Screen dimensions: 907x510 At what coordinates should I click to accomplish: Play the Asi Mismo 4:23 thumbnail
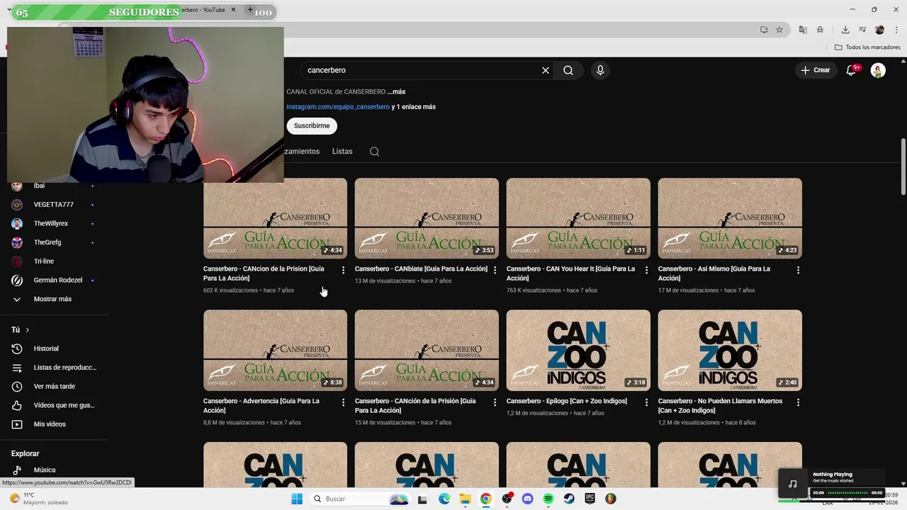[x=730, y=218]
